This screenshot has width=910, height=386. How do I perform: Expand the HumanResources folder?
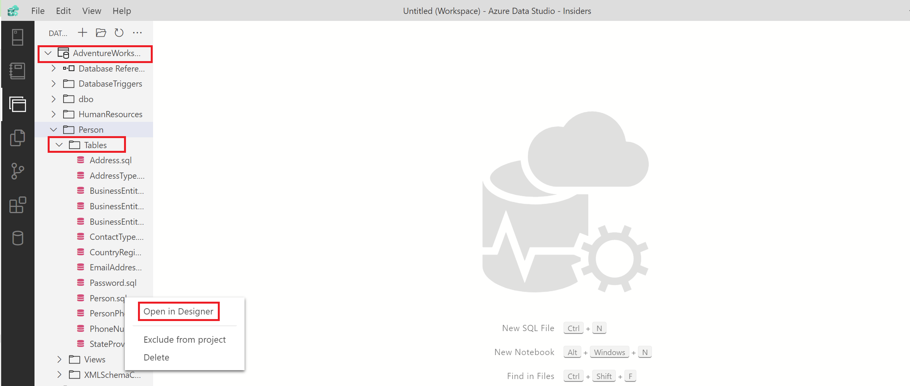coord(53,114)
